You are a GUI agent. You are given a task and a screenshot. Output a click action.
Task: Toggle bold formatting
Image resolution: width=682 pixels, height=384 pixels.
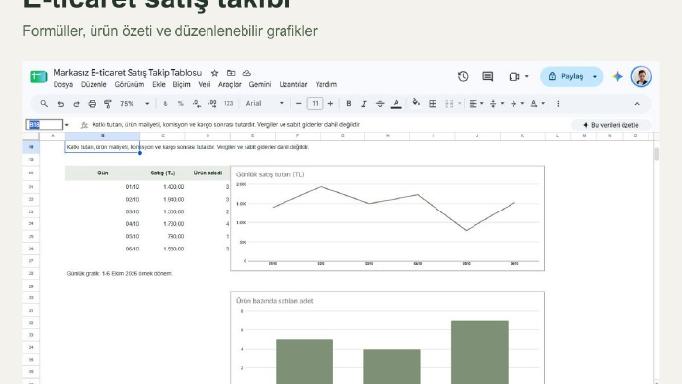(x=349, y=104)
